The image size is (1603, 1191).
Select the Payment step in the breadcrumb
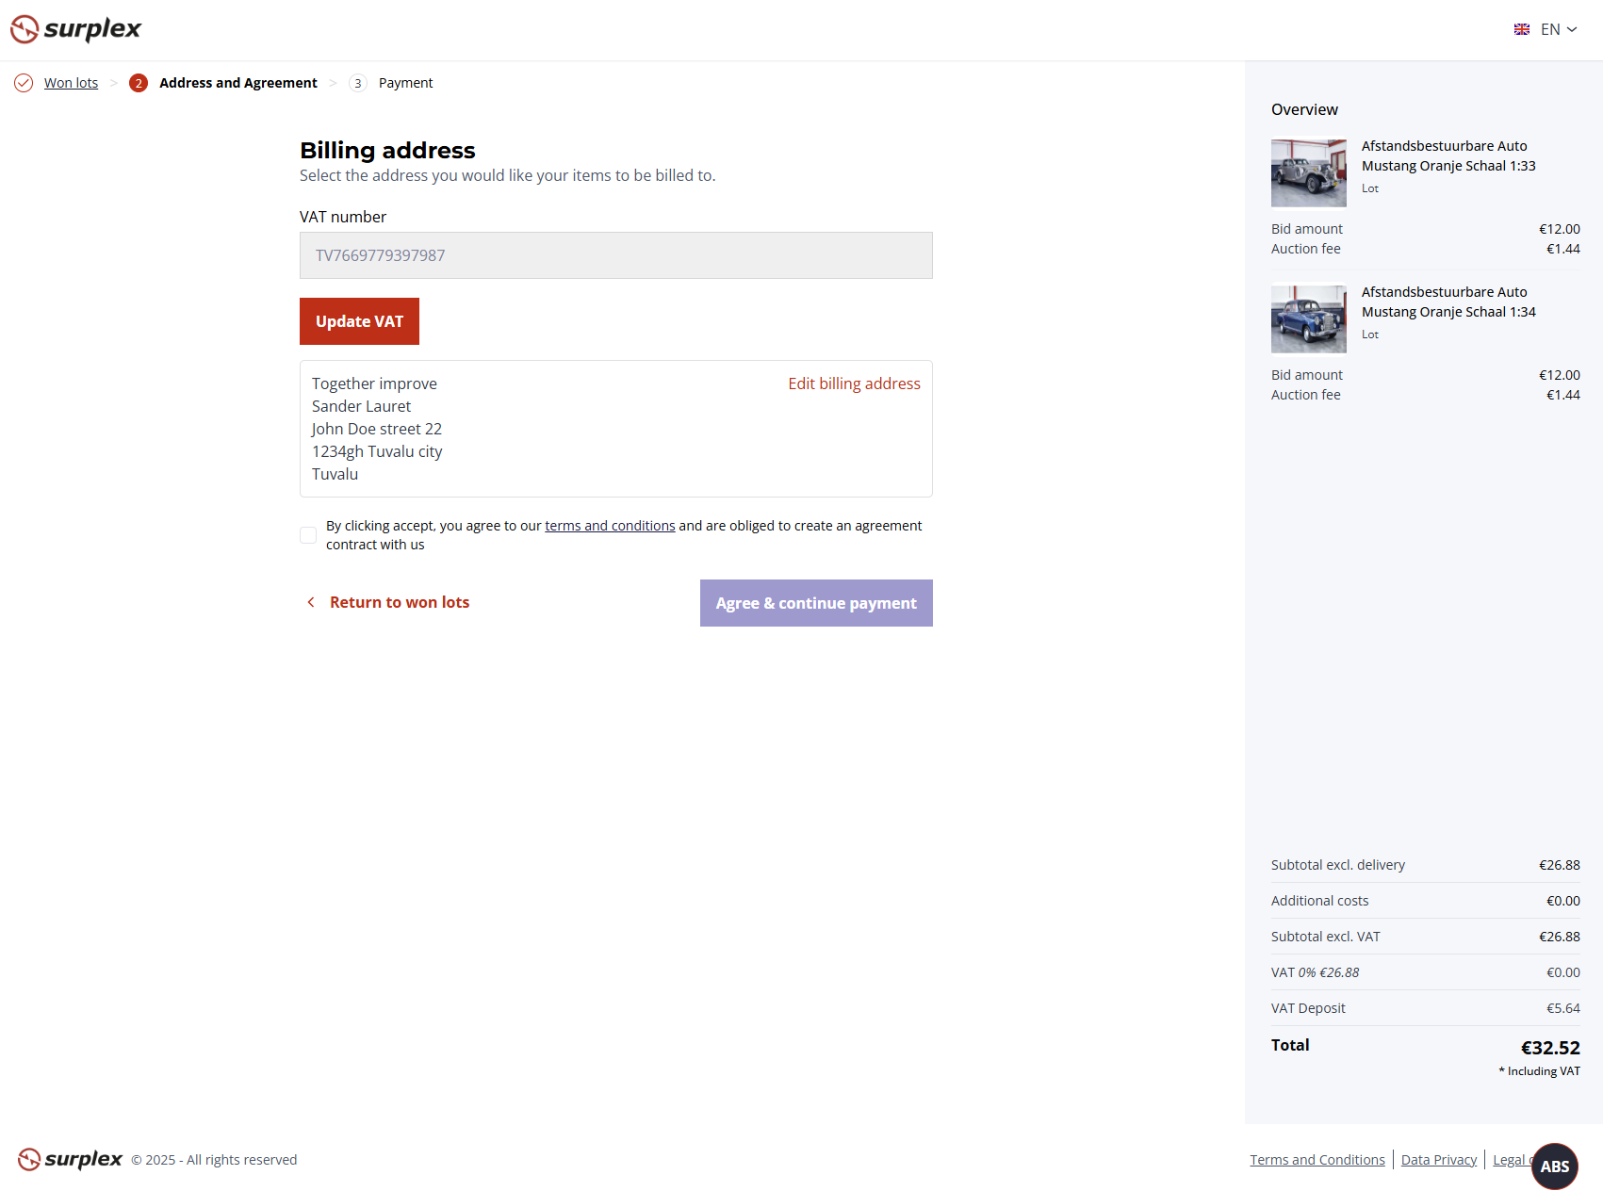click(x=405, y=83)
